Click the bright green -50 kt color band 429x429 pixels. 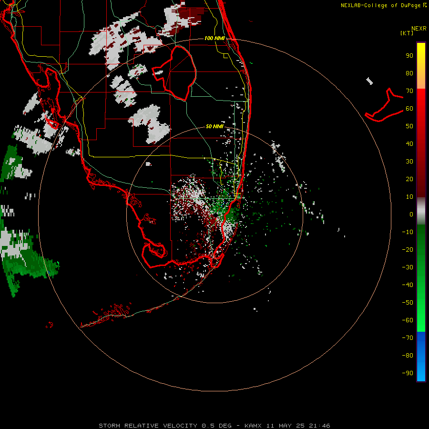[421, 302]
